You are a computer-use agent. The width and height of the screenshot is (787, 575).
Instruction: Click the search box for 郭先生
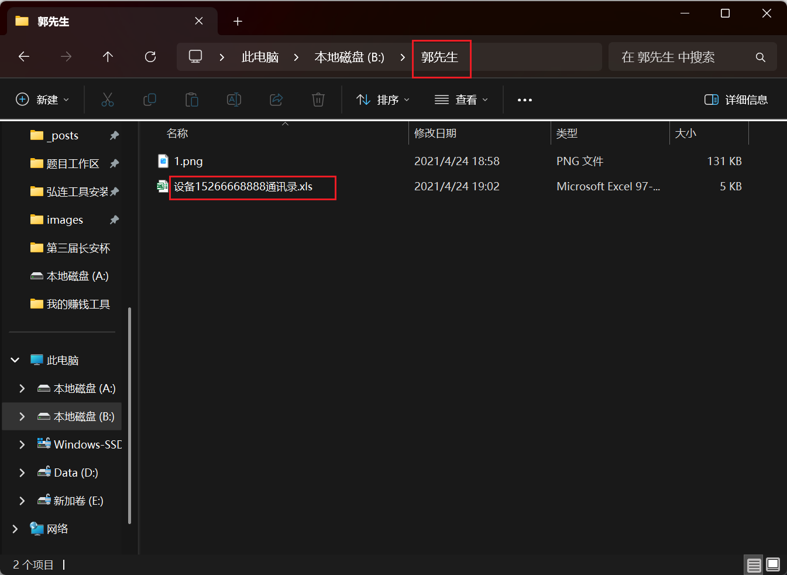pyautogui.click(x=685, y=57)
